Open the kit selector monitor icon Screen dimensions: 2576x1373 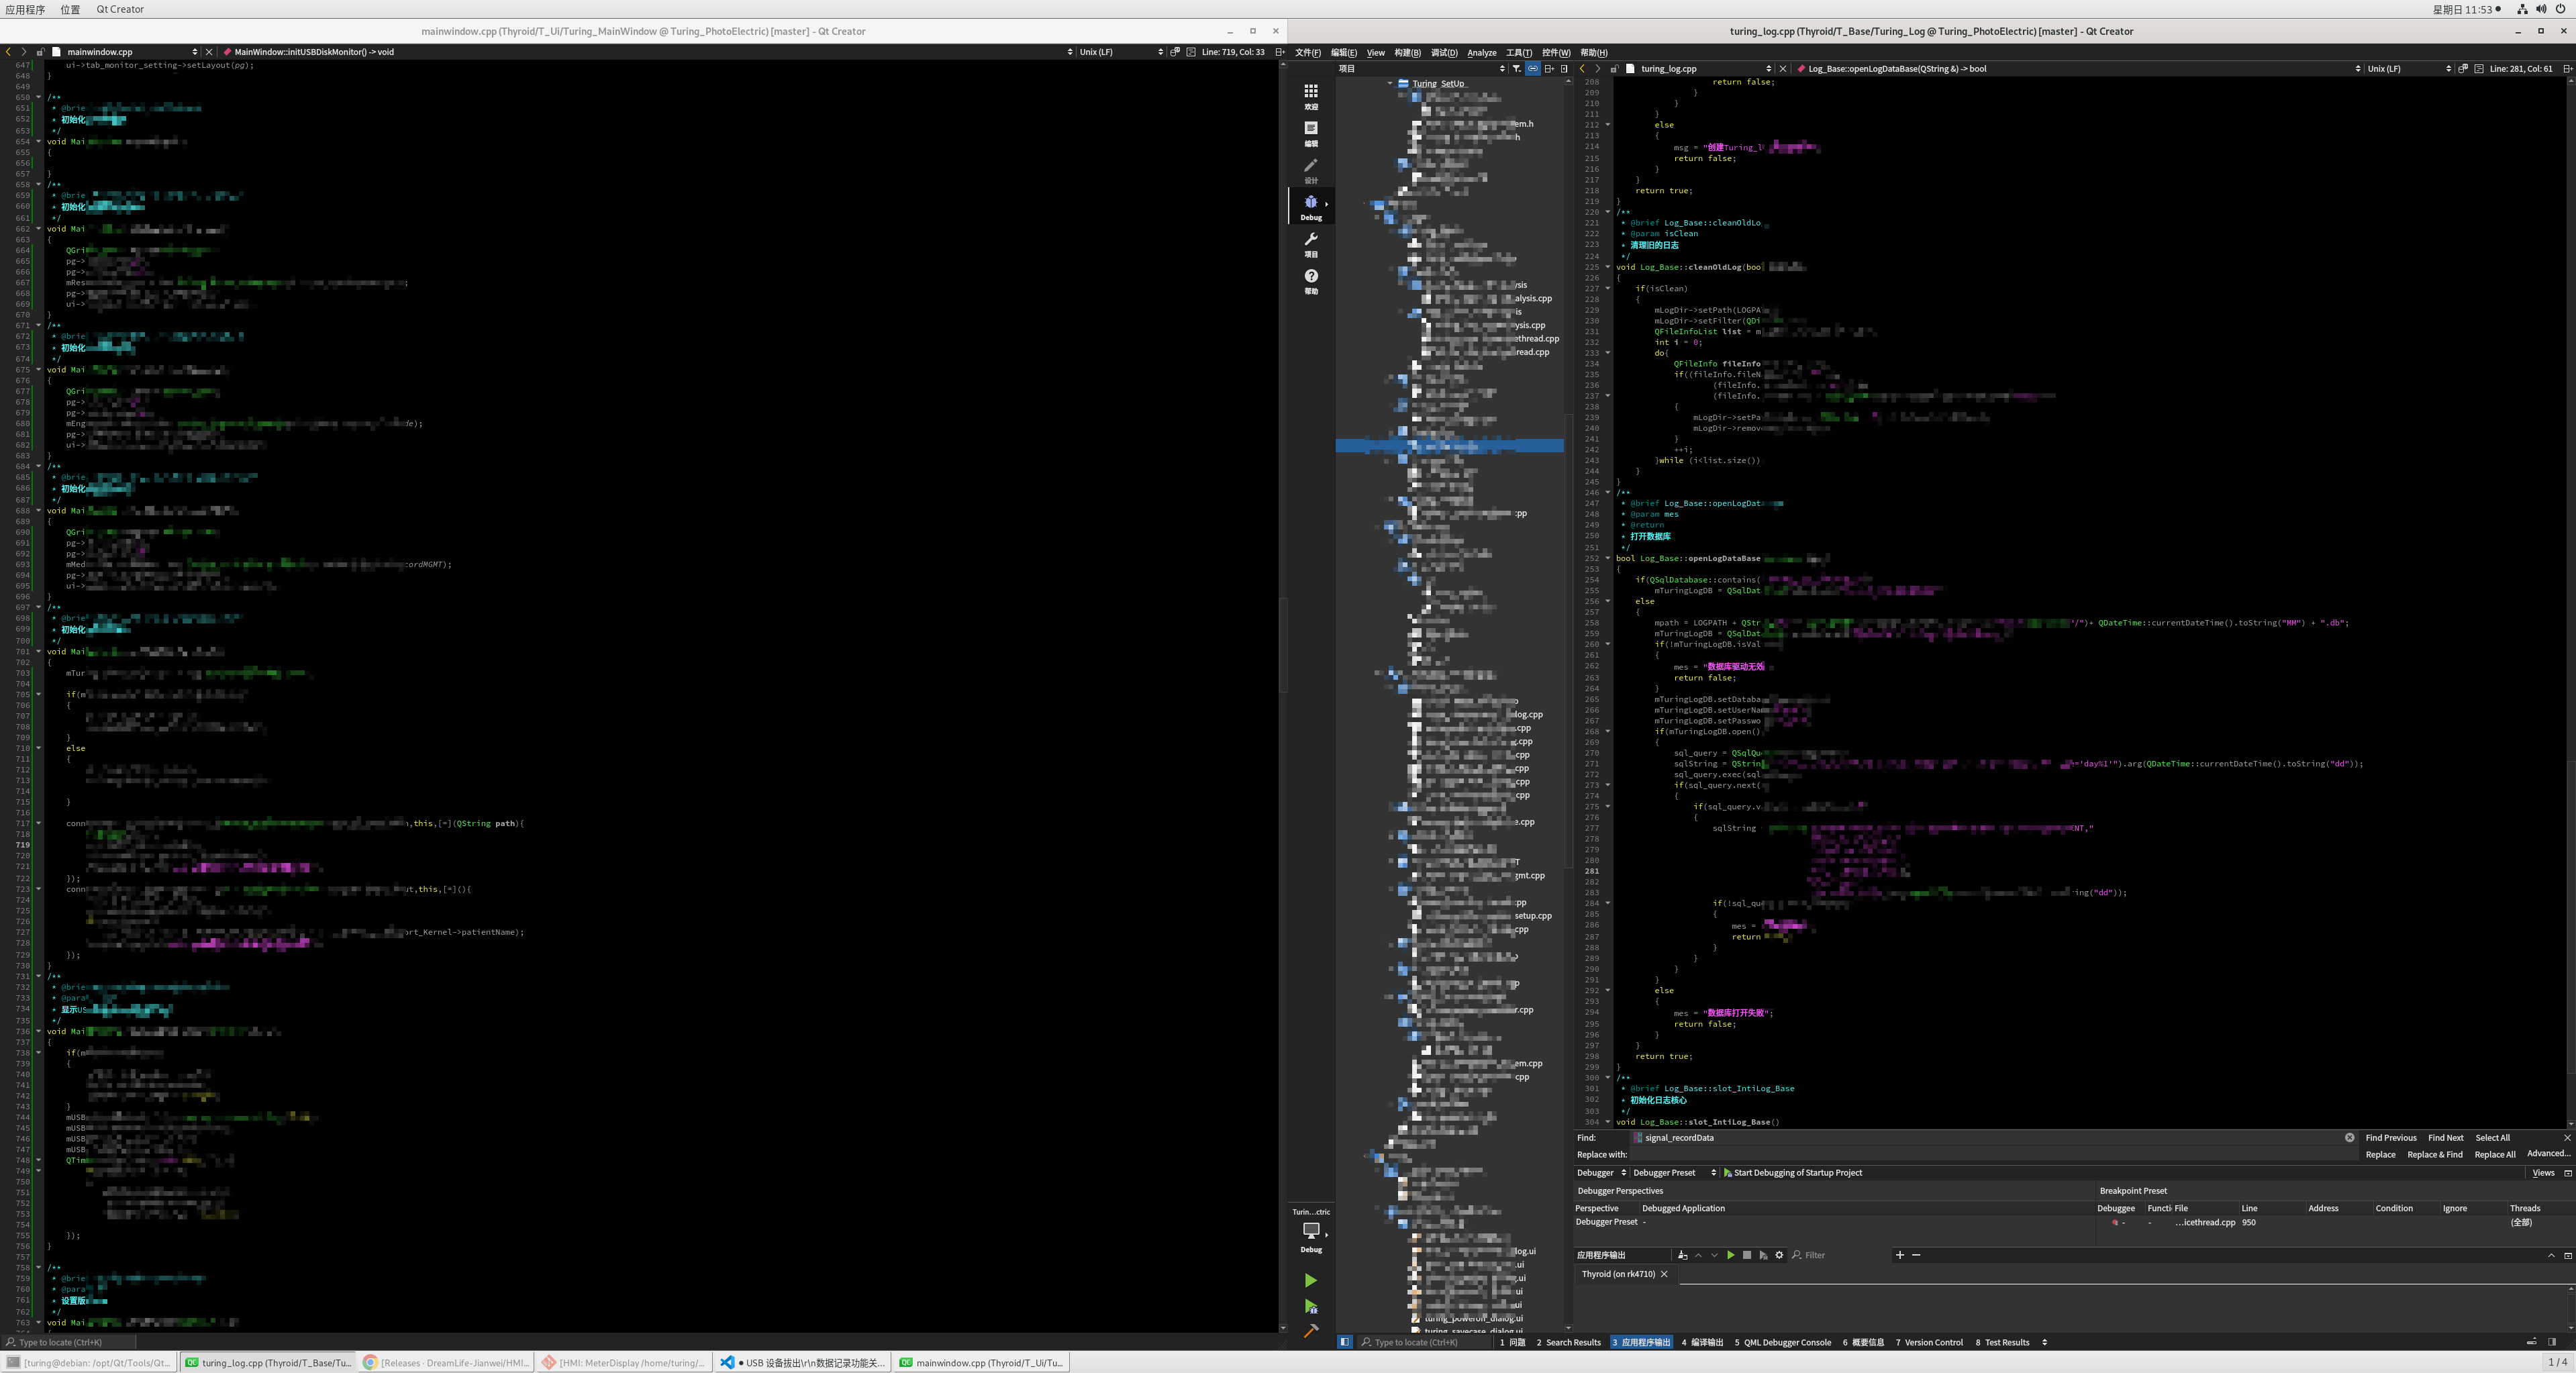(1310, 1231)
